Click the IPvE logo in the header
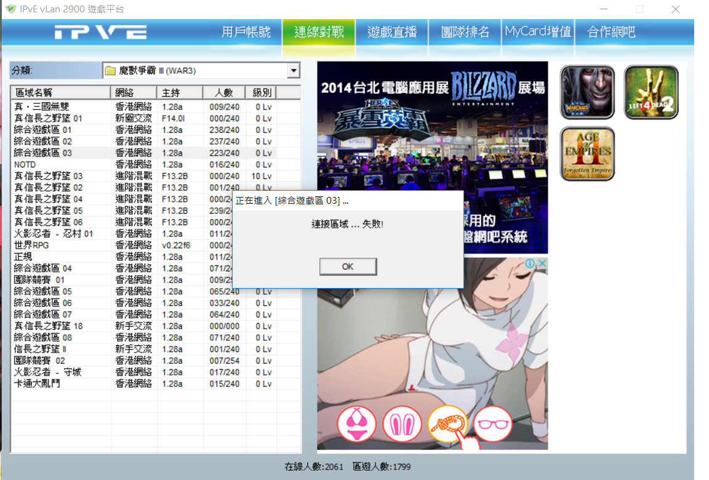Image resolution: width=709 pixels, height=480 pixels. 100,33
